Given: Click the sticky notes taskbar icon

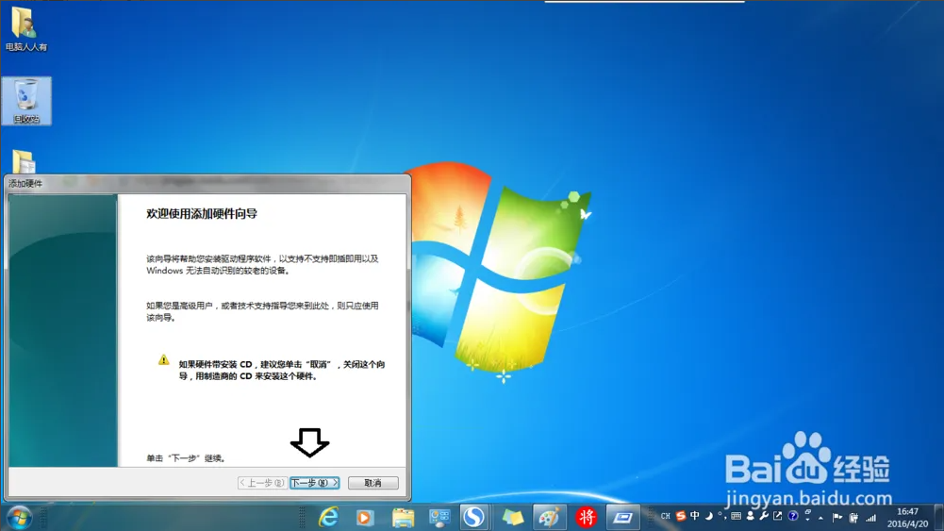Looking at the screenshot, I should (512, 517).
